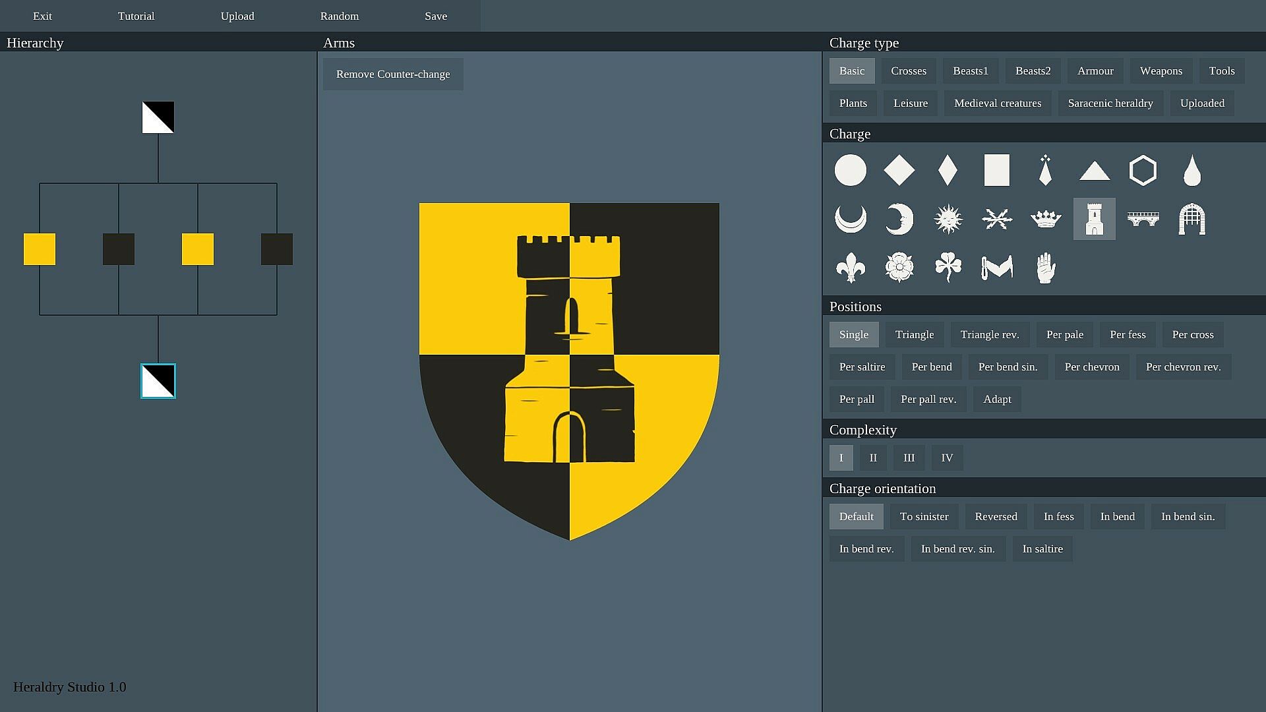The image size is (1266, 712).
Task: Choose the crown charge icon
Action: (1046, 219)
